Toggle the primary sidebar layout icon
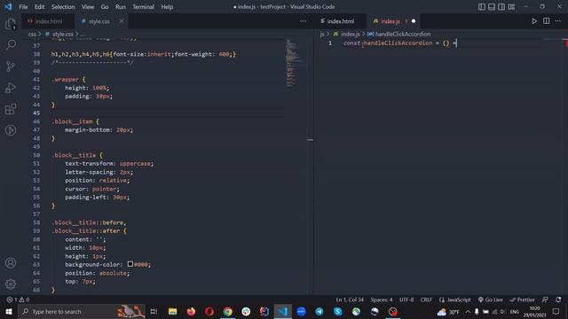The width and height of the screenshot is (568, 319). (x=481, y=7)
